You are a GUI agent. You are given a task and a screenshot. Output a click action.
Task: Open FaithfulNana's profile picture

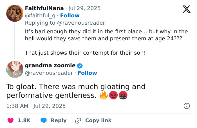point(15,13)
